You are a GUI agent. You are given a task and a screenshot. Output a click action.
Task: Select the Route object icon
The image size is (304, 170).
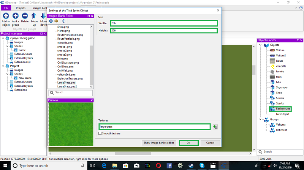[x=272, y=61]
